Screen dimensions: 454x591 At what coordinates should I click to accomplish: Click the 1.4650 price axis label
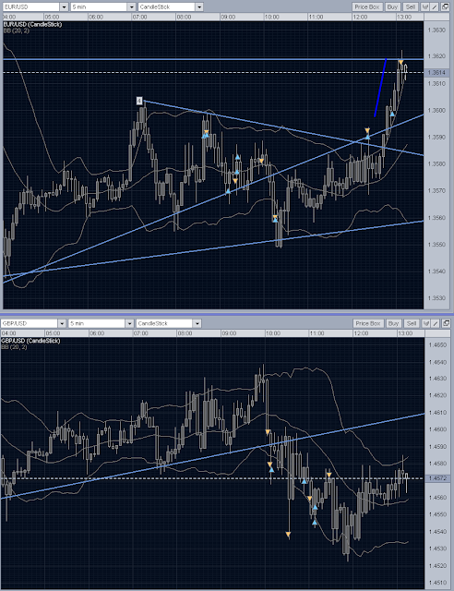point(437,345)
